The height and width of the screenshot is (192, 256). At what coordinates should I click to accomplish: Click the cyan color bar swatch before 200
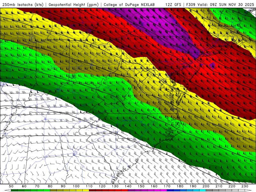click(203, 190)
